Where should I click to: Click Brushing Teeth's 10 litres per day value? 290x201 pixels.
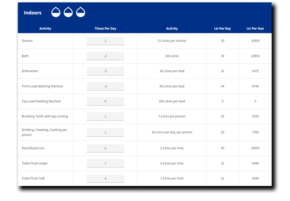222,116
